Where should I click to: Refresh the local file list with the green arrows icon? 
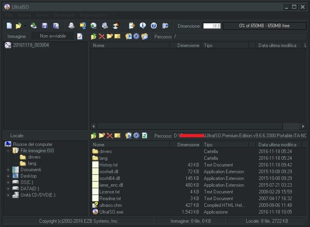pos(145,136)
